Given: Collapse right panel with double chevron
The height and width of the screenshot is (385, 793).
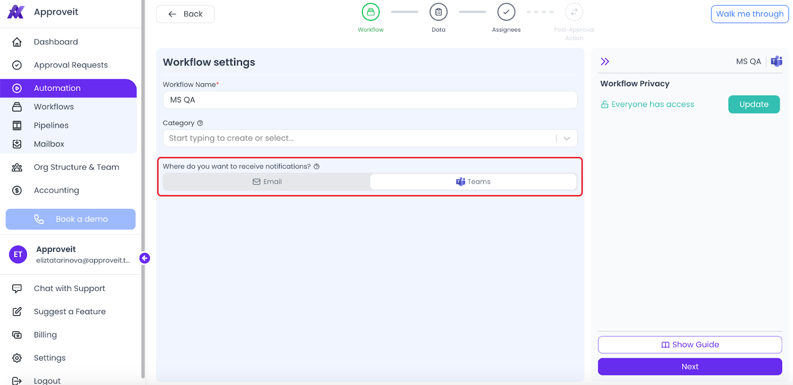Looking at the screenshot, I should (605, 61).
